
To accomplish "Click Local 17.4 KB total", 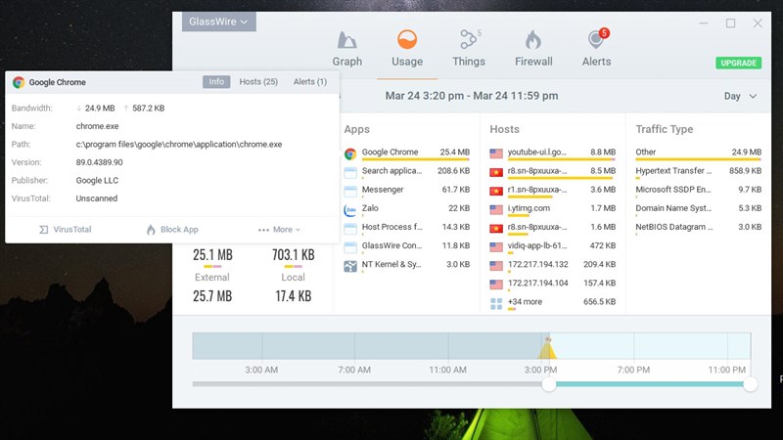I will coord(293,296).
